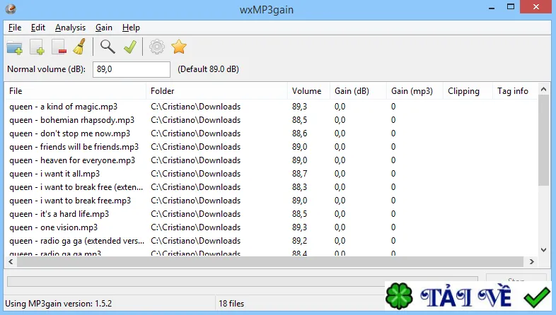Open settings with the gear icon
The width and height of the screenshot is (556, 315).
tap(157, 47)
